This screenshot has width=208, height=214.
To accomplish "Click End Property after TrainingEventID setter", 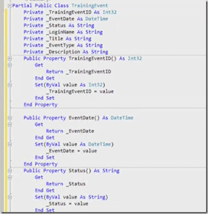I will tap(41, 105).
